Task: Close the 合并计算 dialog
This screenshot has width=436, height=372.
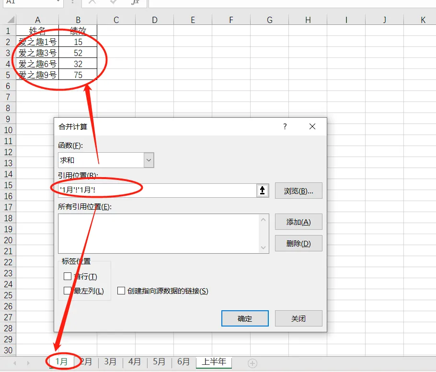Action: point(312,127)
